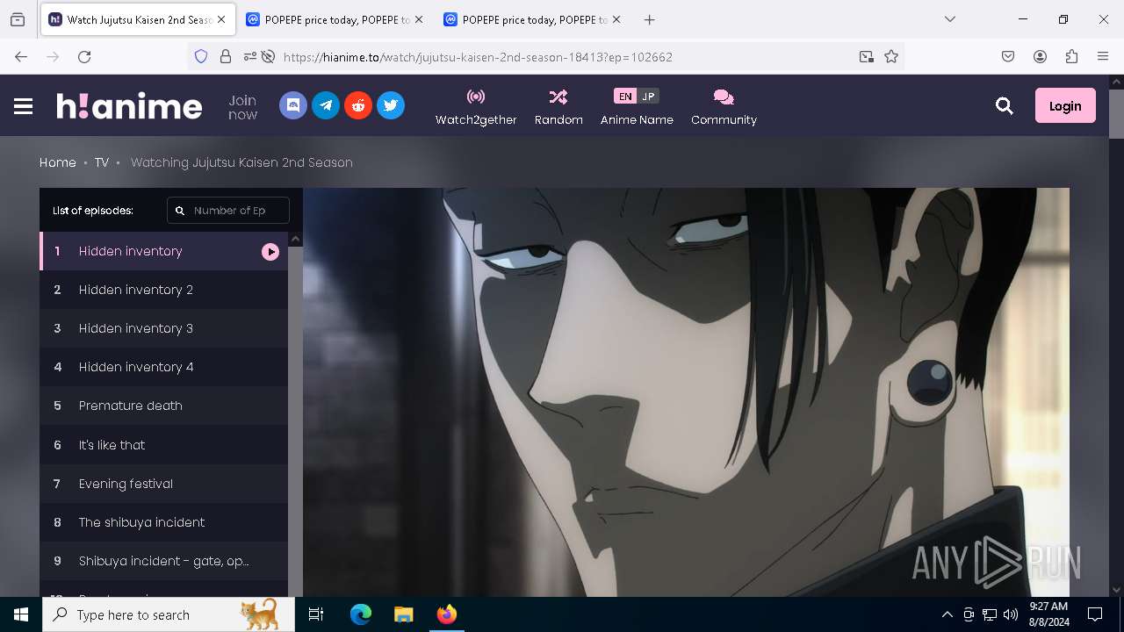Image resolution: width=1124 pixels, height=632 pixels.
Task: Click the hianime logo
Action: [x=129, y=105]
